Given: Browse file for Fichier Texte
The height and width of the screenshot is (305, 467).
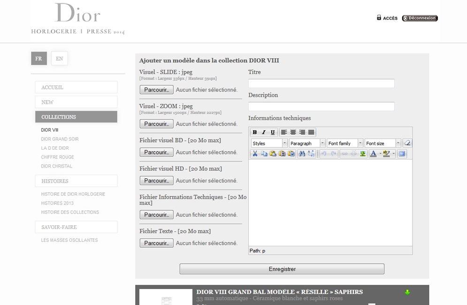Looking at the screenshot, I should pyautogui.click(x=157, y=243).
